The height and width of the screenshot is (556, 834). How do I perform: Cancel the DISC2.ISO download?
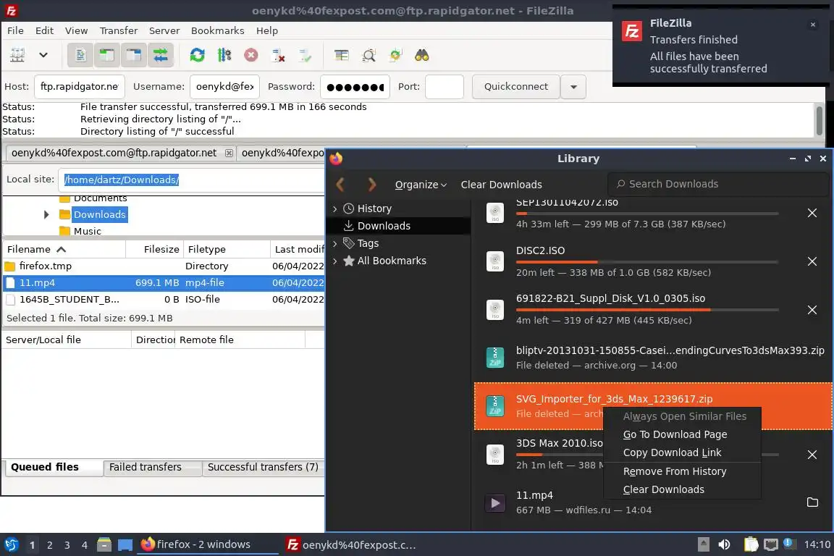pyautogui.click(x=812, y=261)
